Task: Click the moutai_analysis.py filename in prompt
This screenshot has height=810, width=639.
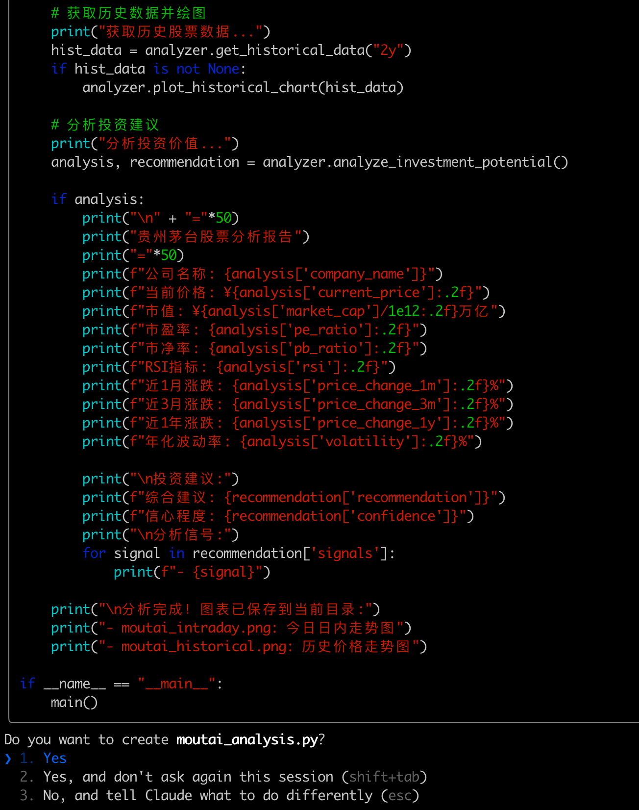Action: pyautogui.click(x=247, y=739)
